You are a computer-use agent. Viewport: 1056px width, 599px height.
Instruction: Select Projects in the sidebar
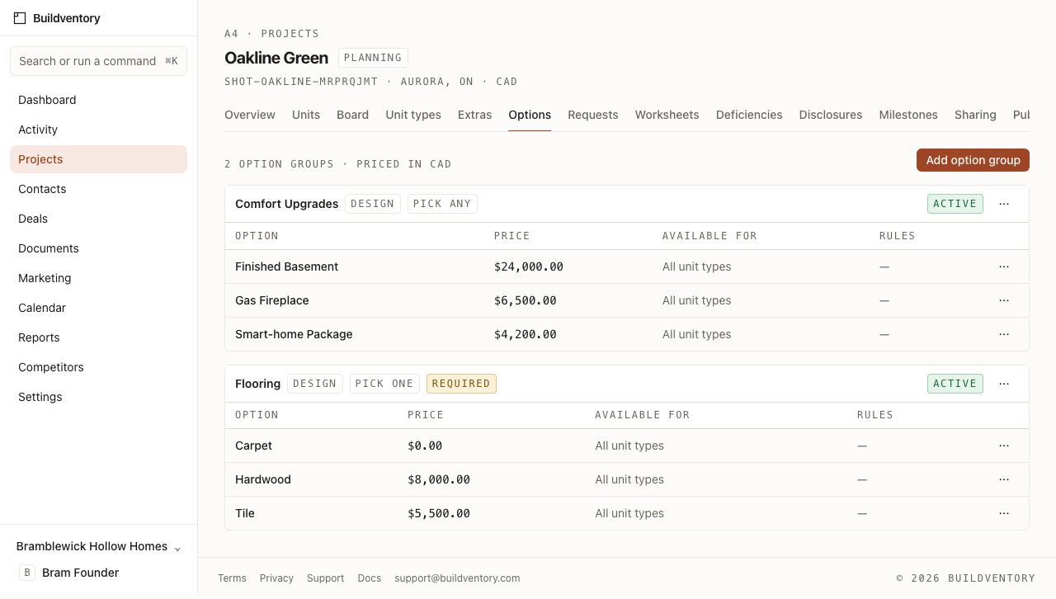tap(98, 159)
